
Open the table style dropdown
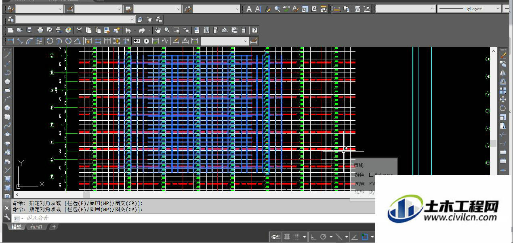(x=157, y=9)
